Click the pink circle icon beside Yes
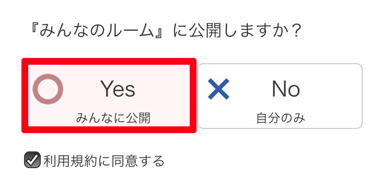 pyautogui.click(x=48, y=89)
